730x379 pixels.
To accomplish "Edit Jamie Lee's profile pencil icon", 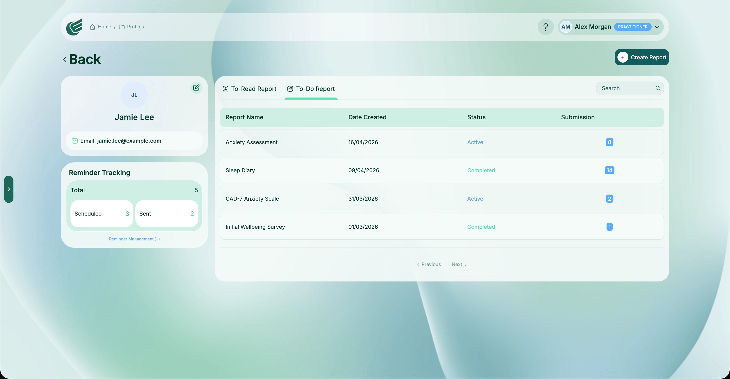I will pyautogui.click(x=196, y=87).
